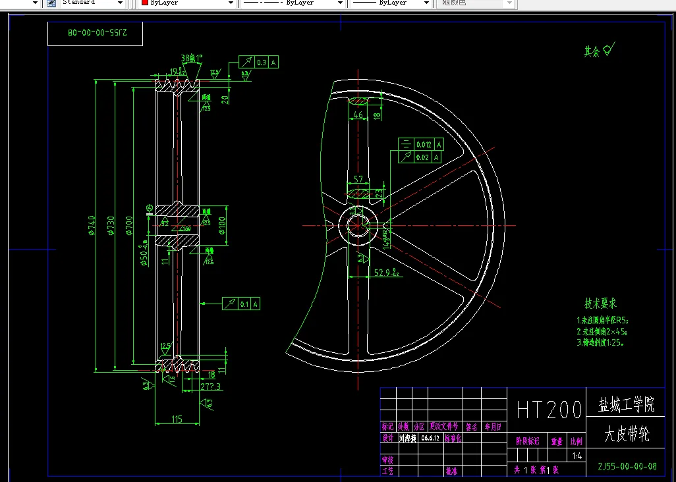This screenshot has width=676, height=482.
Task: Select the 46 spoke width dimension
Action: pyautogui.click(x=358, y=115)
